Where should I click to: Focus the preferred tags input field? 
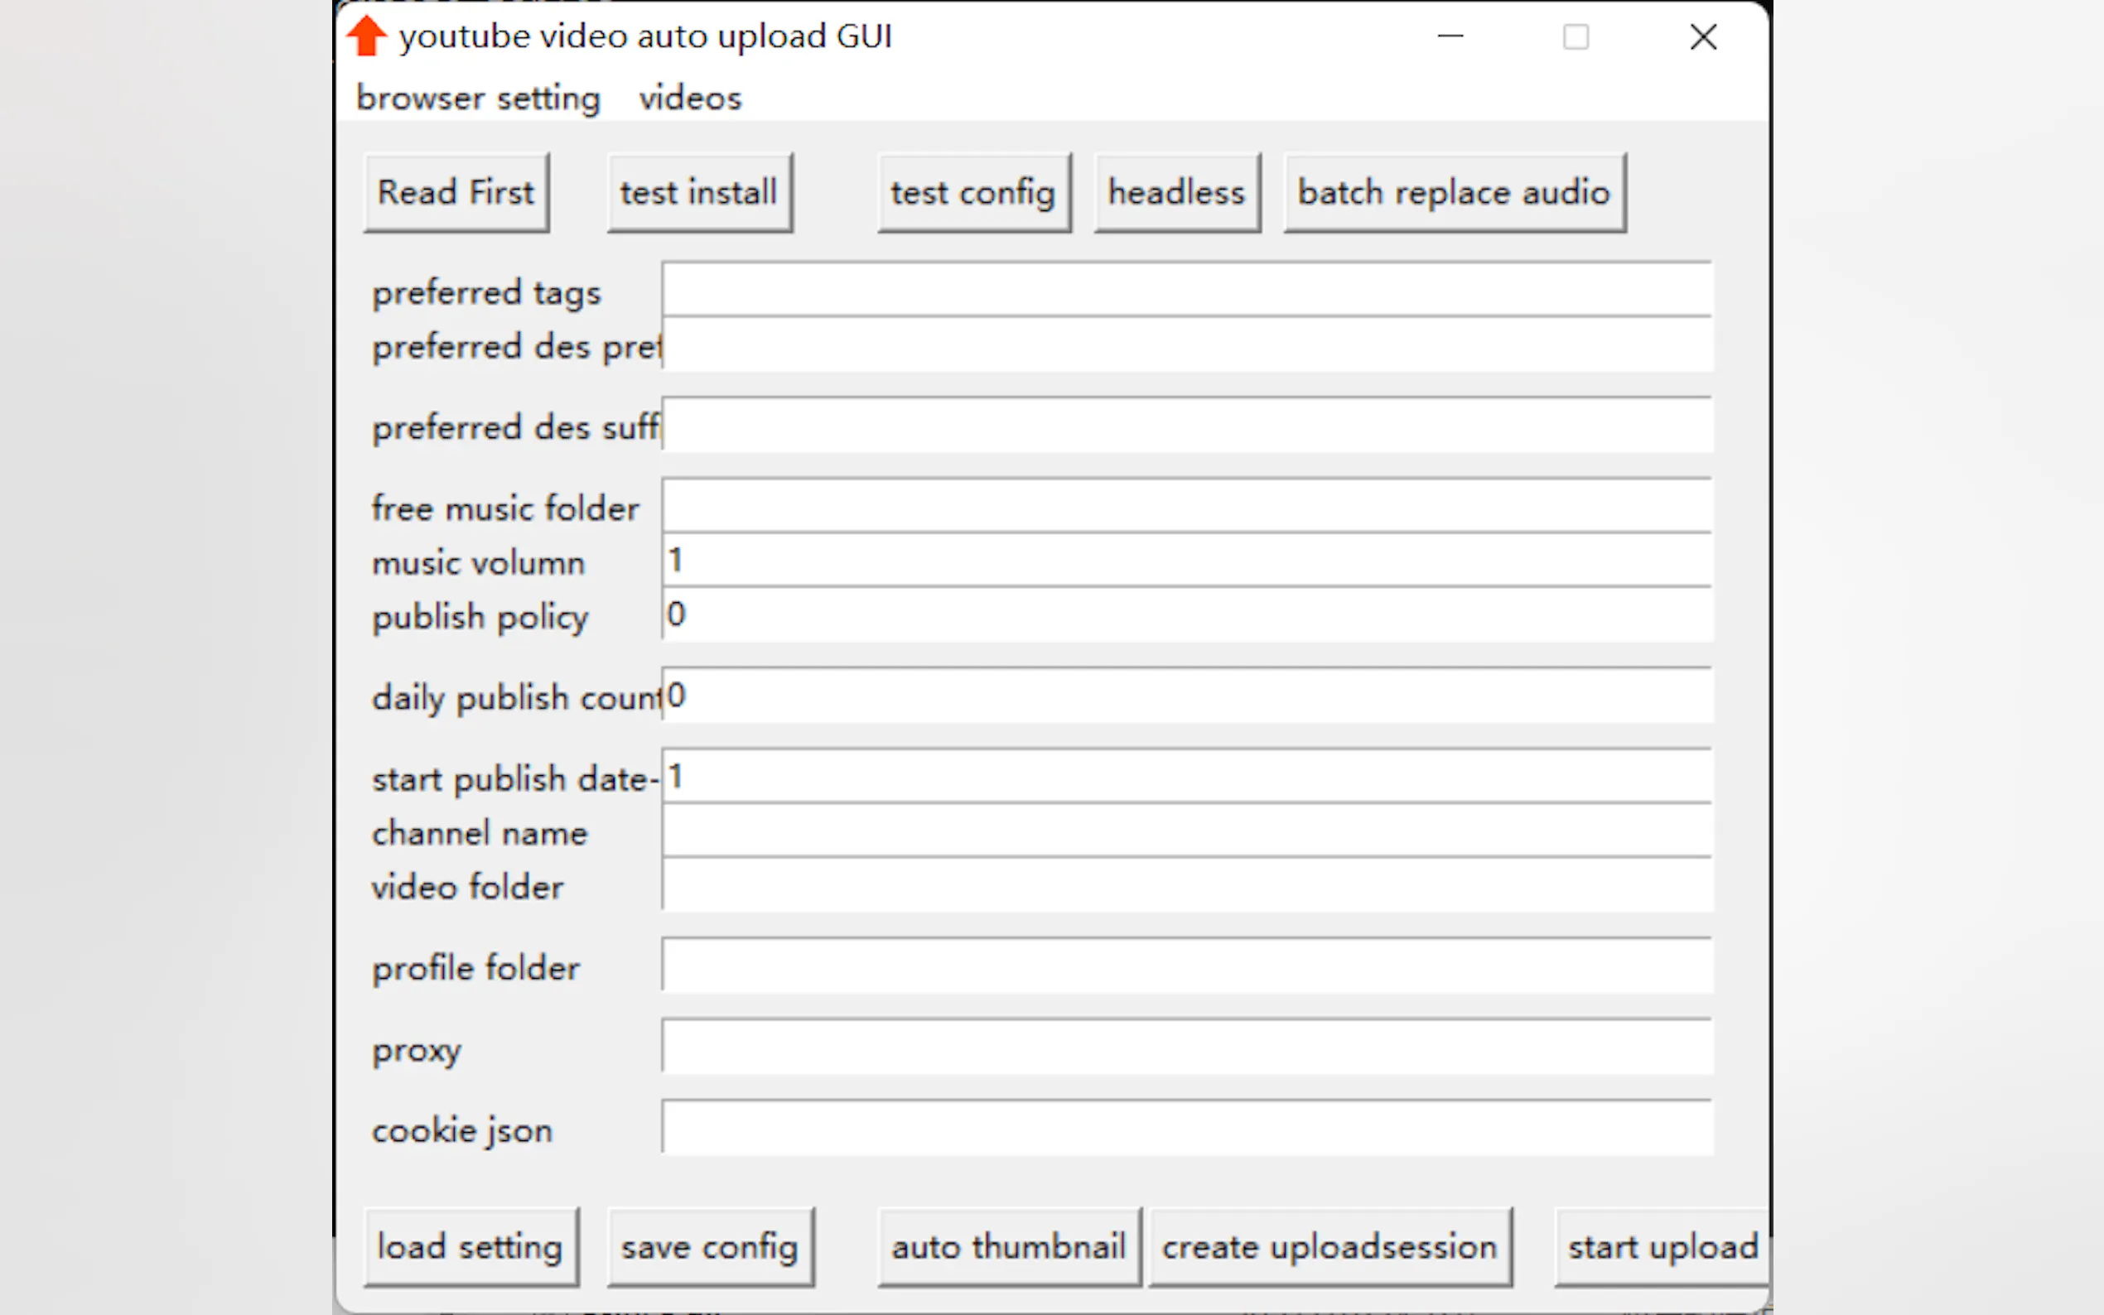(1186, 290)
